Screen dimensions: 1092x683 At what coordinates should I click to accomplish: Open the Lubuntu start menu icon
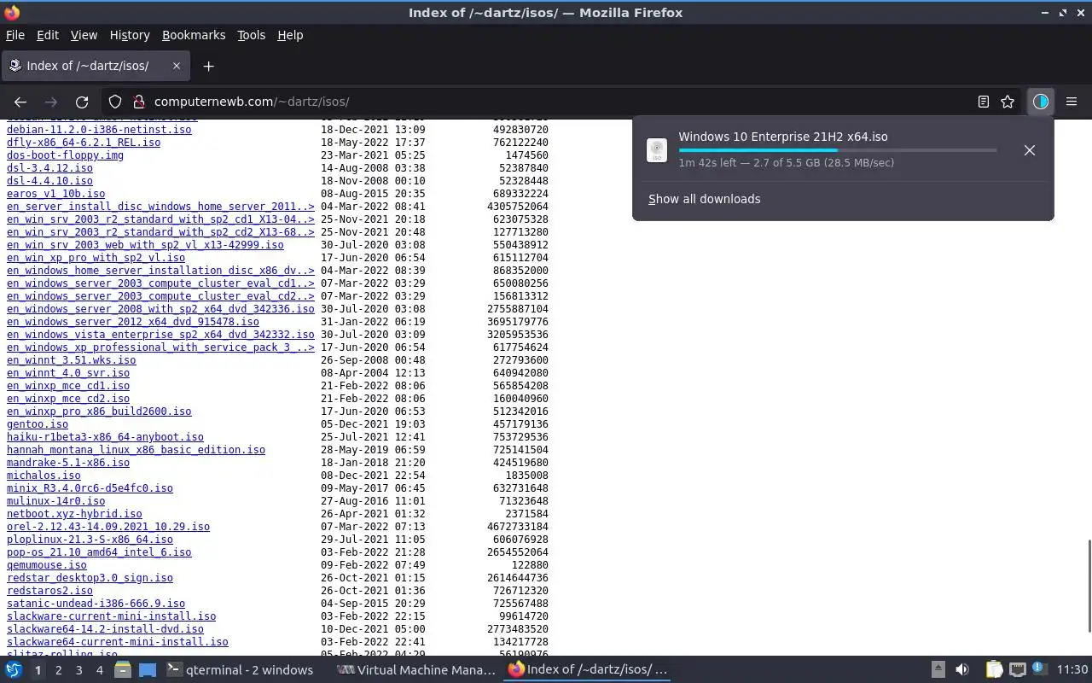pyautogui.click(x=14, y=670)
